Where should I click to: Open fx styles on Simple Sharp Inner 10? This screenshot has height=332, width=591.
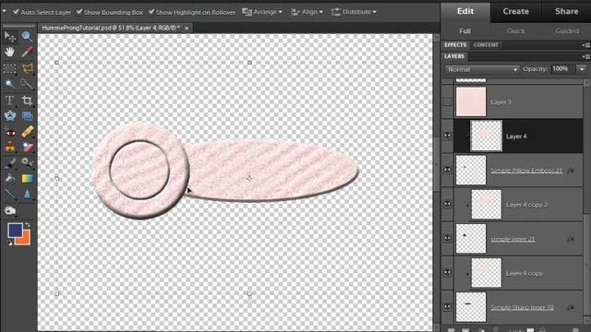click(x=571, y=307)
